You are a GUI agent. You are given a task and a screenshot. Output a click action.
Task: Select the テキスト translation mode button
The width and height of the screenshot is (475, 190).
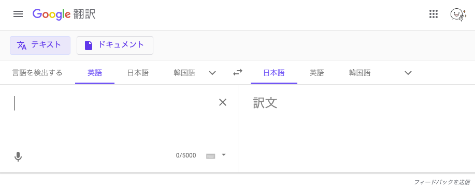point(40,45)
